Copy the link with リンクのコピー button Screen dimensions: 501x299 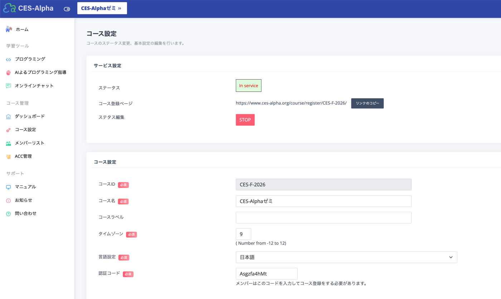pos(367,103)
